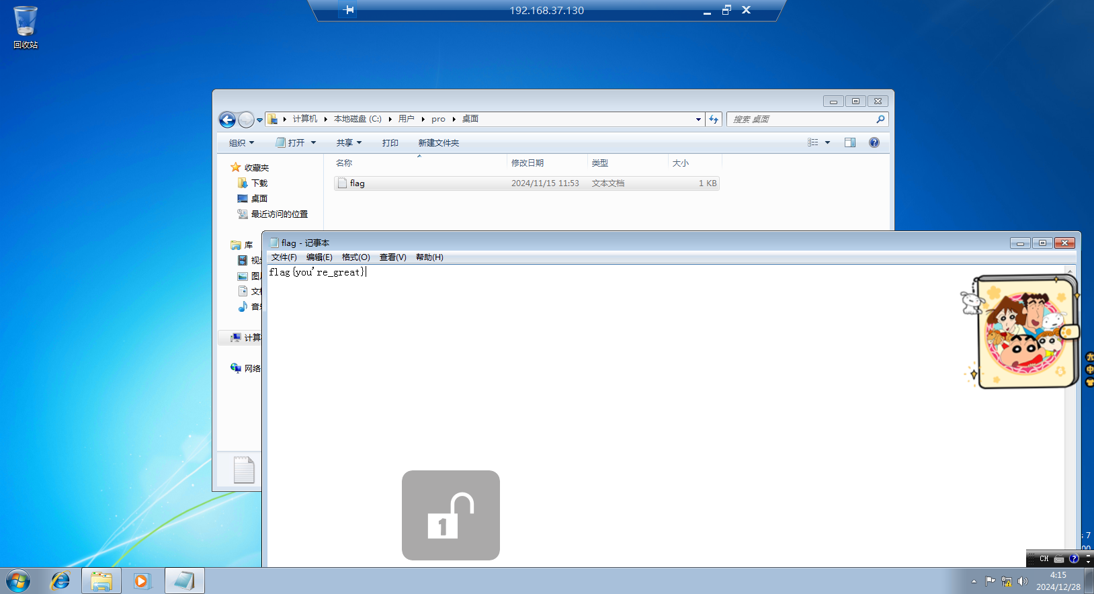Select 库 in the navigation pane
The height and width of the screenshot is (594, 1094).
click(242, 245)
